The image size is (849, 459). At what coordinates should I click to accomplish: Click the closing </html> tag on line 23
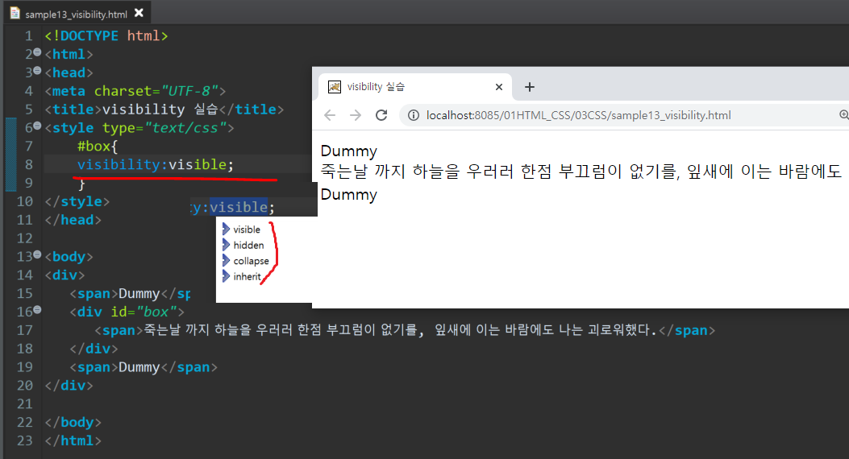coord(73,440)
